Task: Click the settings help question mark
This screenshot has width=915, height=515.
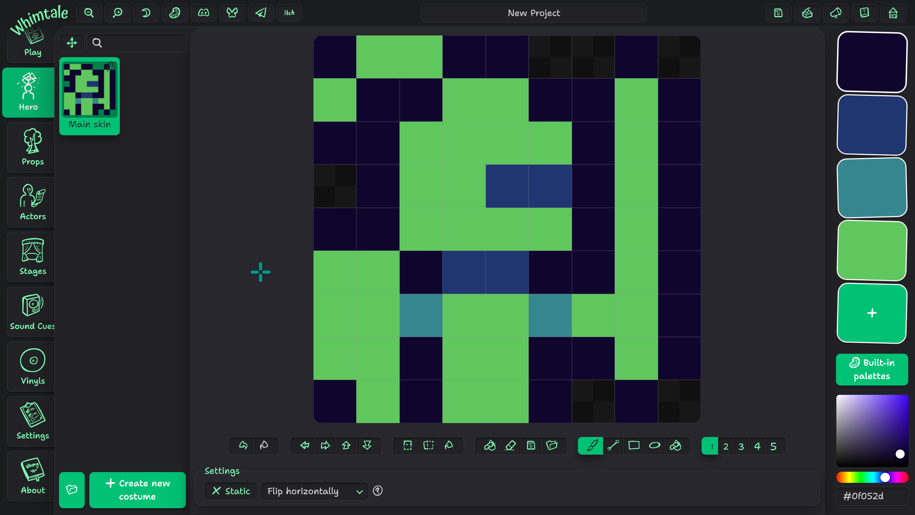Action: pyautogui.click(x=377, y=491)
